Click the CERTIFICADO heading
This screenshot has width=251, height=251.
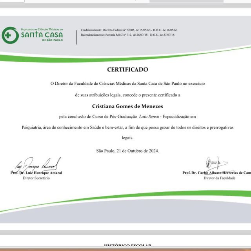[127, 70]
